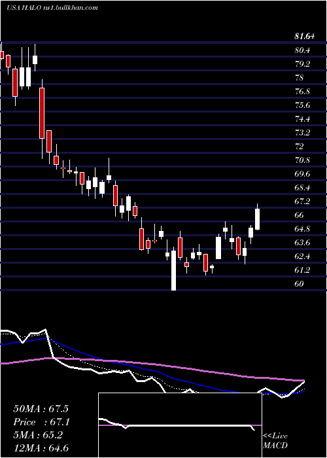The height and width of the screenshot is (458, 327).
Task: Click the 64.8 price axis label
Action: point(302,229)
